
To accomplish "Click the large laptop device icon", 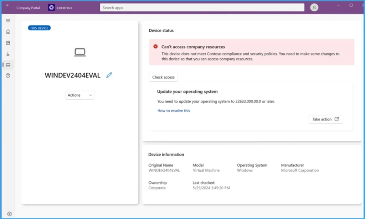I will click(80, 52).
